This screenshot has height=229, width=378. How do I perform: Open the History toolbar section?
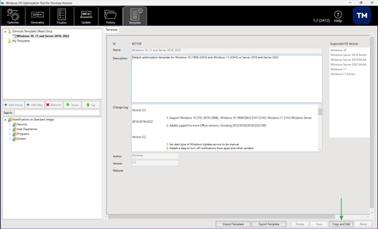110,16
